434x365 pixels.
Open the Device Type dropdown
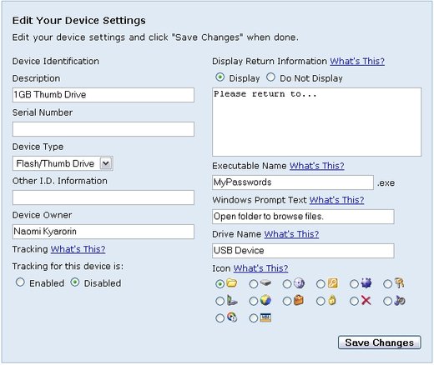[63, 163]
